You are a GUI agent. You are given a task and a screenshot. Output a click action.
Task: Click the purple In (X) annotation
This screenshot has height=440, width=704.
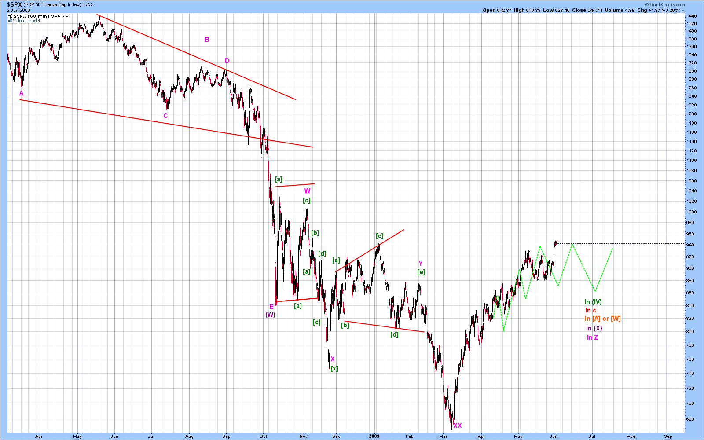(594, 328)
